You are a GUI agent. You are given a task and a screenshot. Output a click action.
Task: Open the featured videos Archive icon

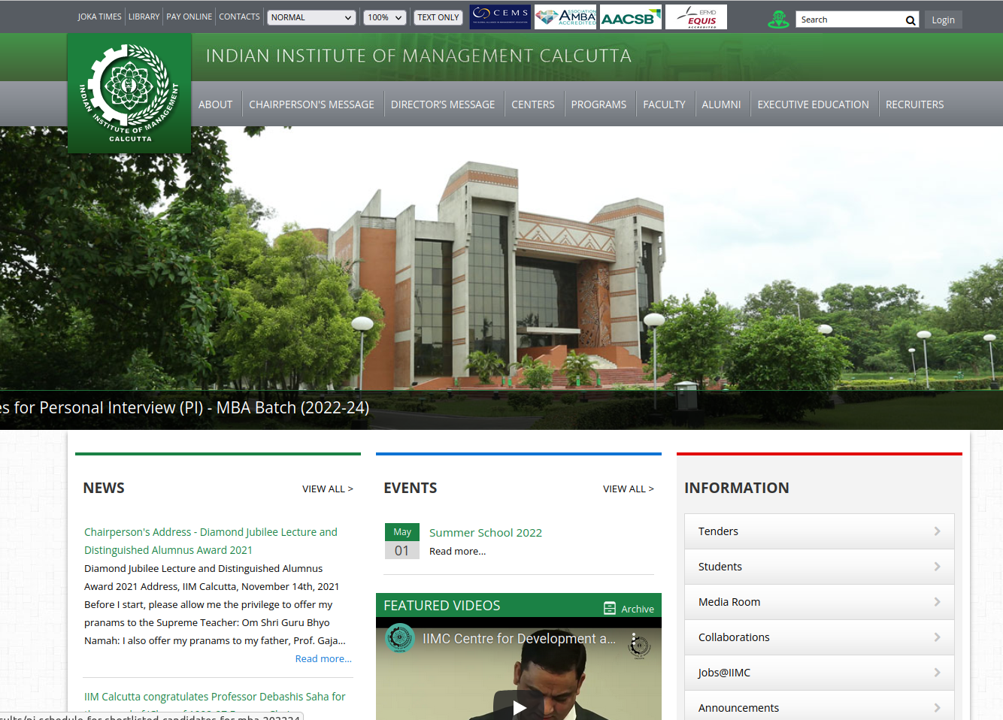(x=610, y=608)
